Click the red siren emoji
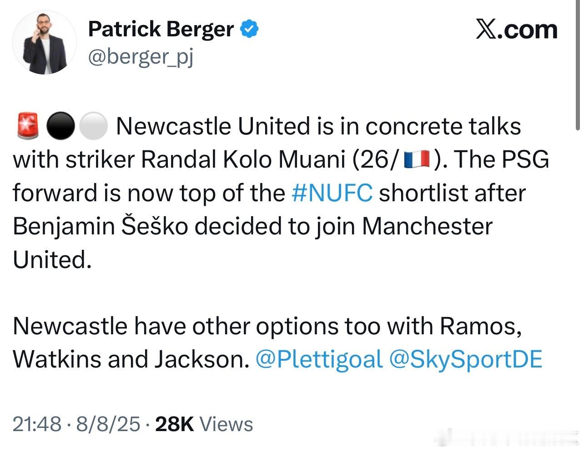The image size is (584, 452). (28, 126)
